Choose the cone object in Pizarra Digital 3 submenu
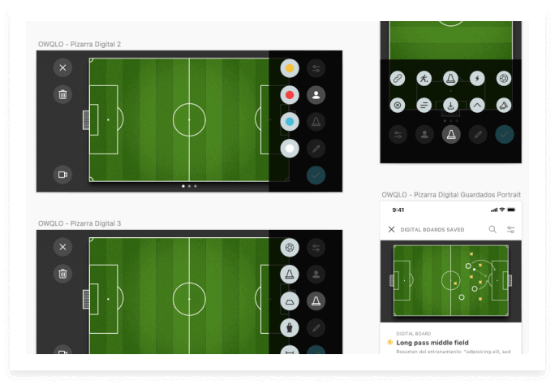Screen dimensions: 555x385 (290, 275)
